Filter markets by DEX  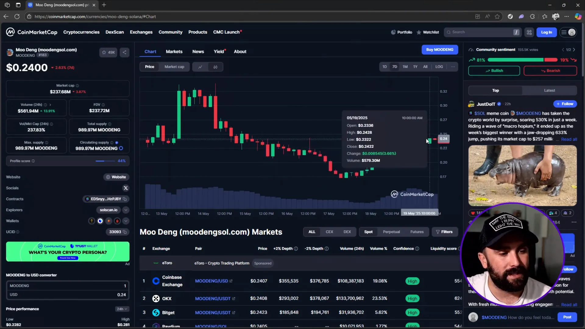347,232
